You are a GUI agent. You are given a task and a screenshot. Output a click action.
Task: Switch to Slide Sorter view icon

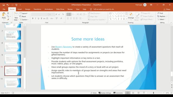[x=133, y=93]
